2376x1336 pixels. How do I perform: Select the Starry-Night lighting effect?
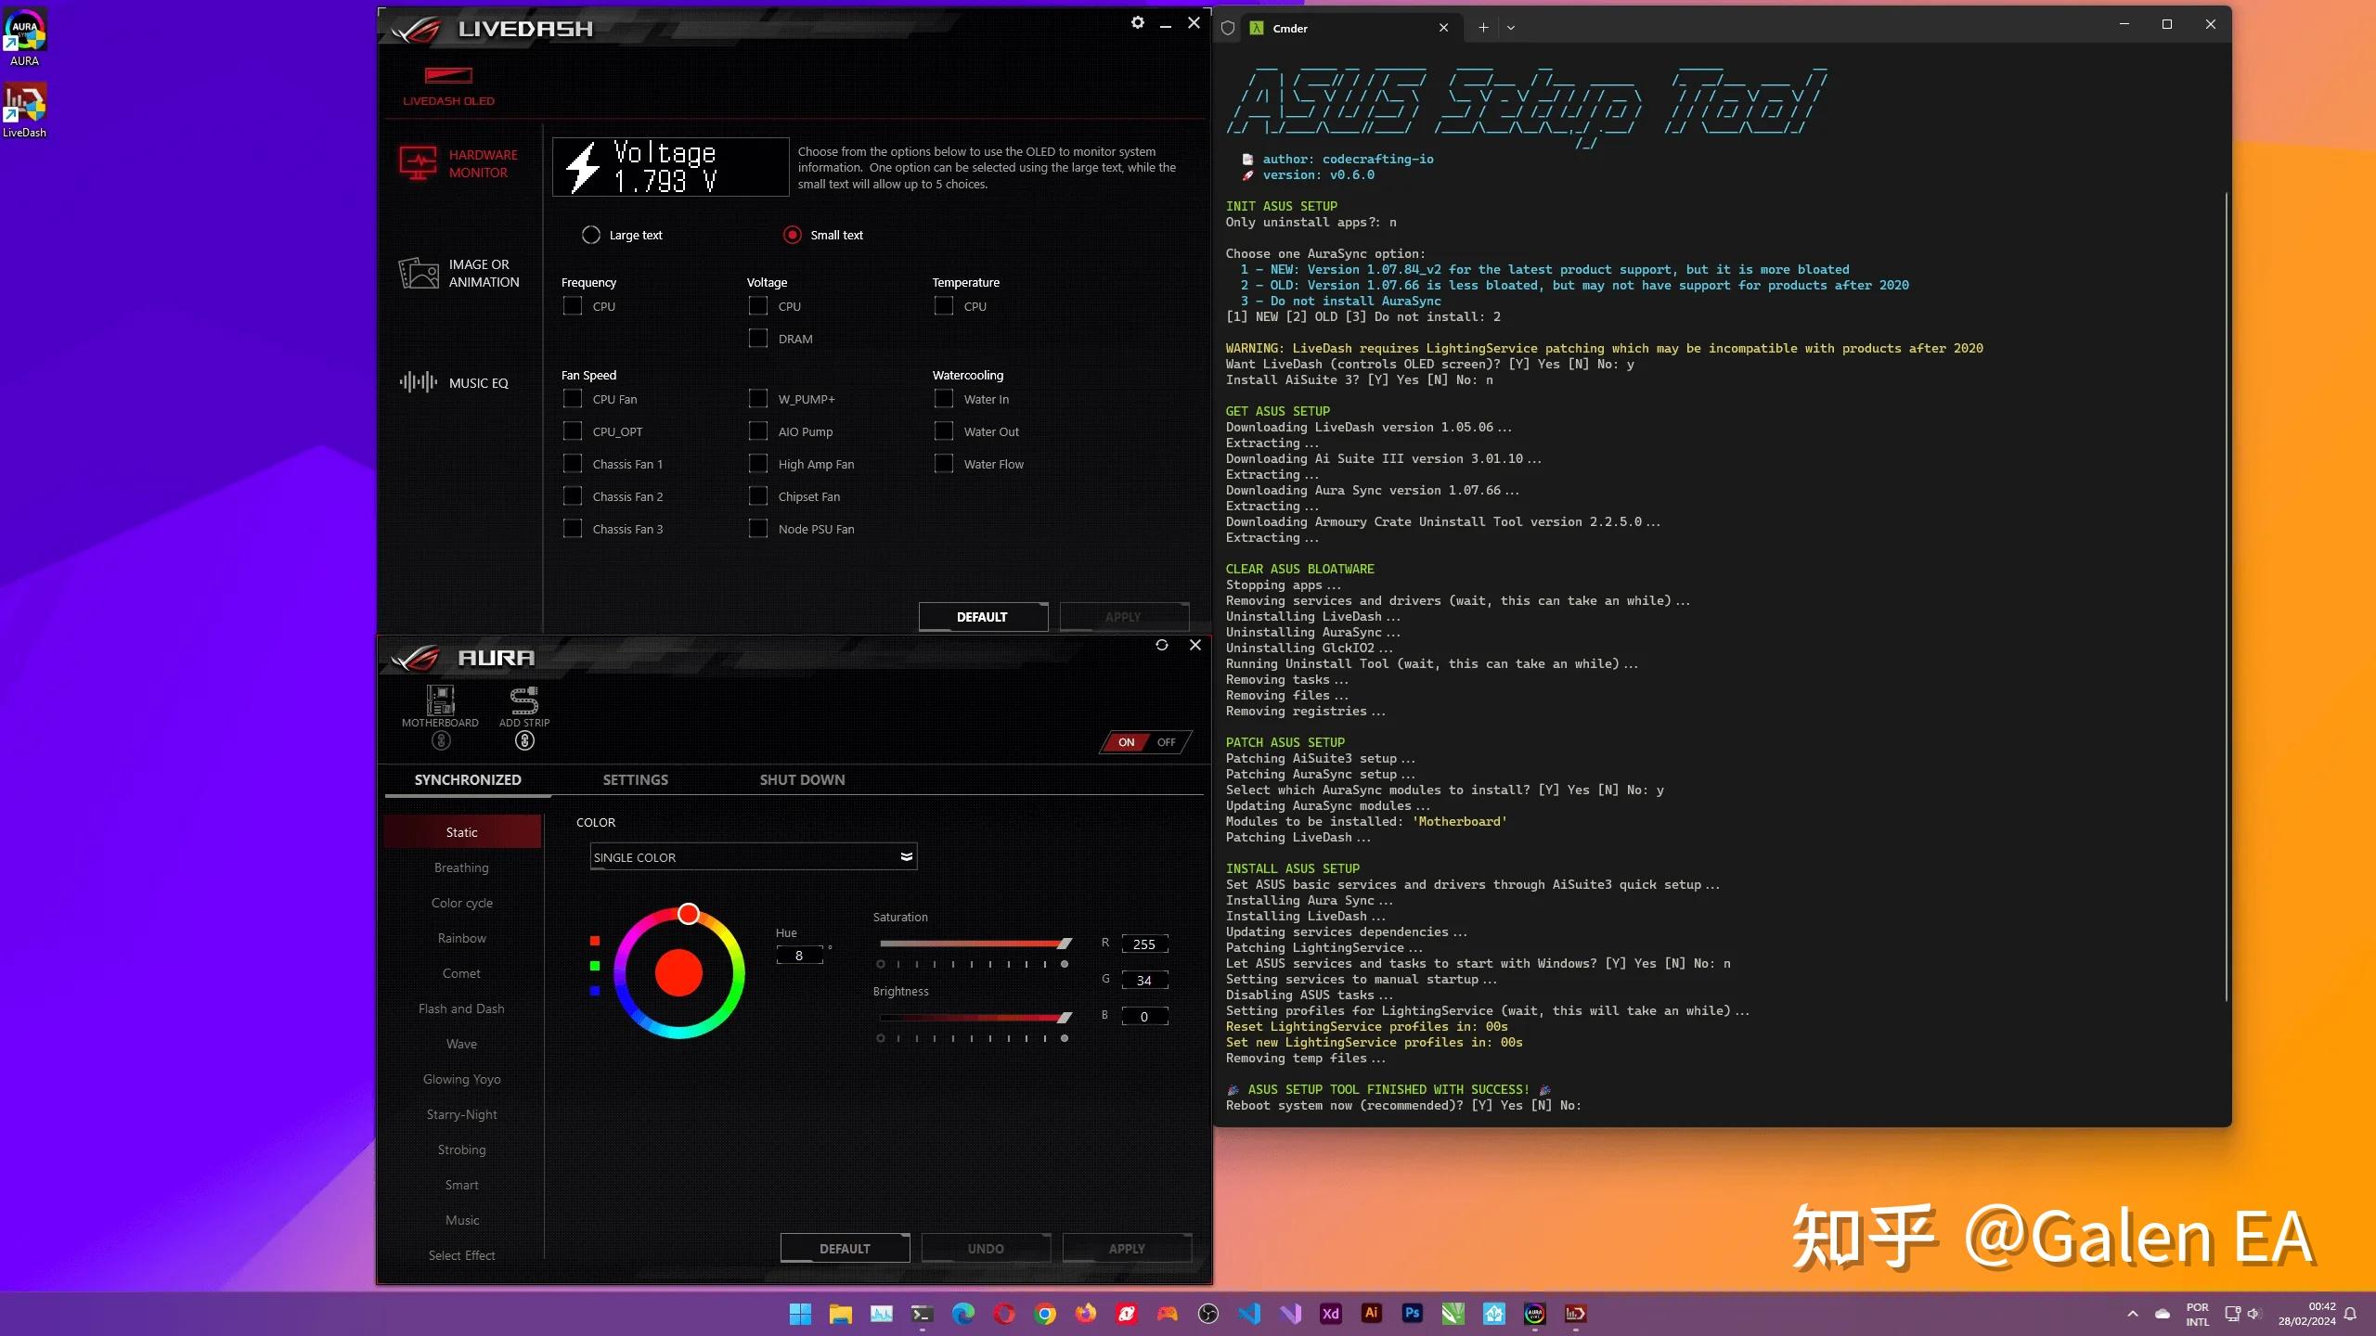coord(461,1114)
